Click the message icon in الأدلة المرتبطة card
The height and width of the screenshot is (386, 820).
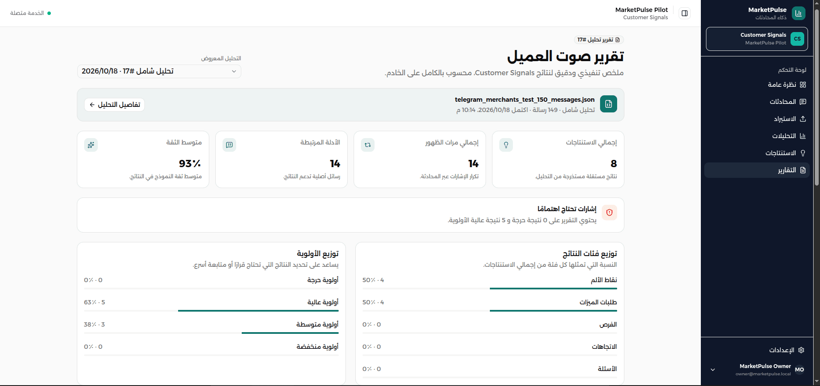pyautogui.click(x=229, y=145)
